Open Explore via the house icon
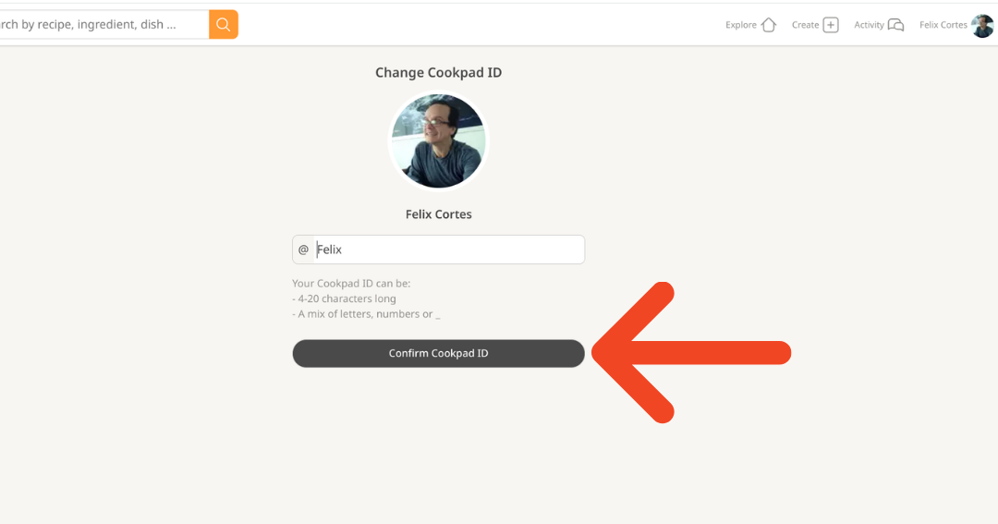The height and width of the screenshot is (524, 998). 768,25
